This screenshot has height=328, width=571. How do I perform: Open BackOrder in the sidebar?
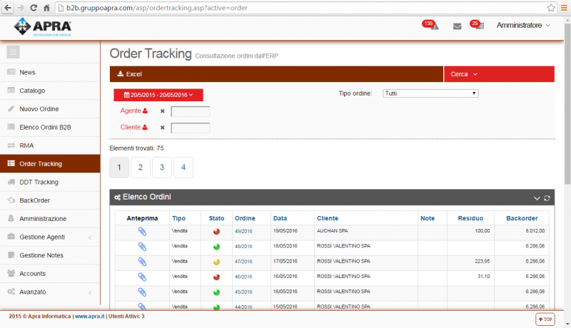click(x=50, y=200)
